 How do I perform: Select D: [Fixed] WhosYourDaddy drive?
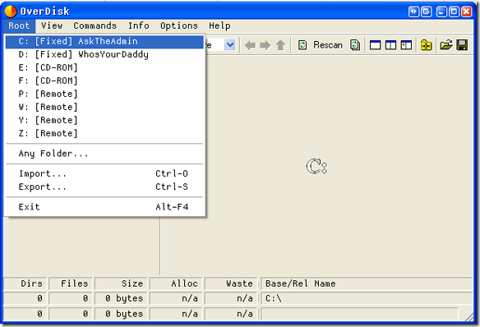click(104, 54)
